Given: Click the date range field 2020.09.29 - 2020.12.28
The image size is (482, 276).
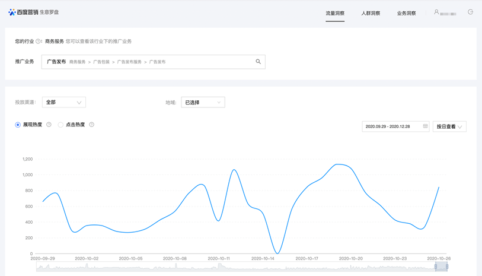Looking at the screenshot, I should [391, 126].
